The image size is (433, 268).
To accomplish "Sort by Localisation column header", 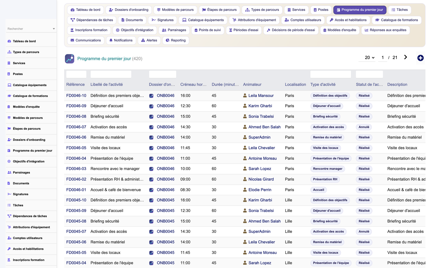I will pos(295,85).
